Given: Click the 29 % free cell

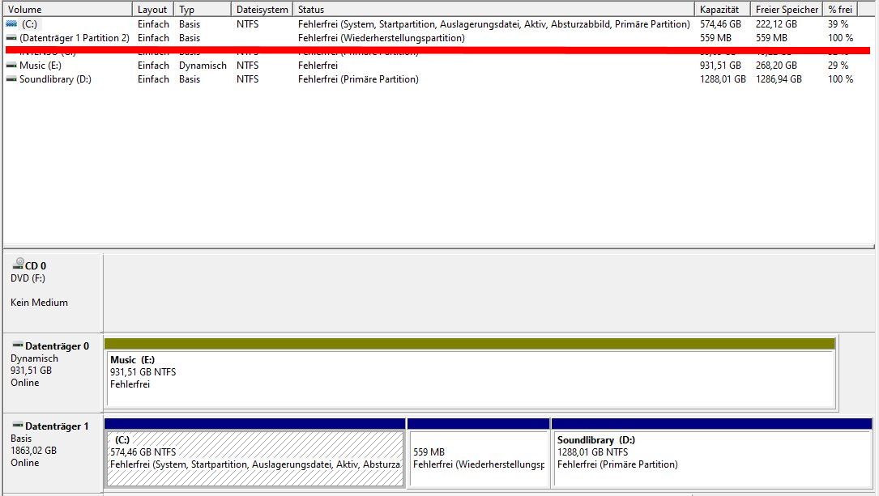Looking at the screenshot, I should [x=838, y=66].
